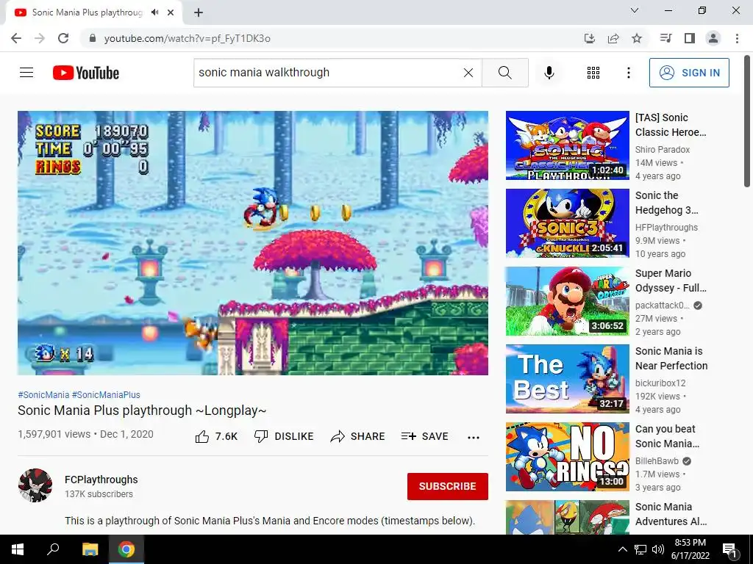
Task: Open more actions ellipsis below video
Action: 473,437
